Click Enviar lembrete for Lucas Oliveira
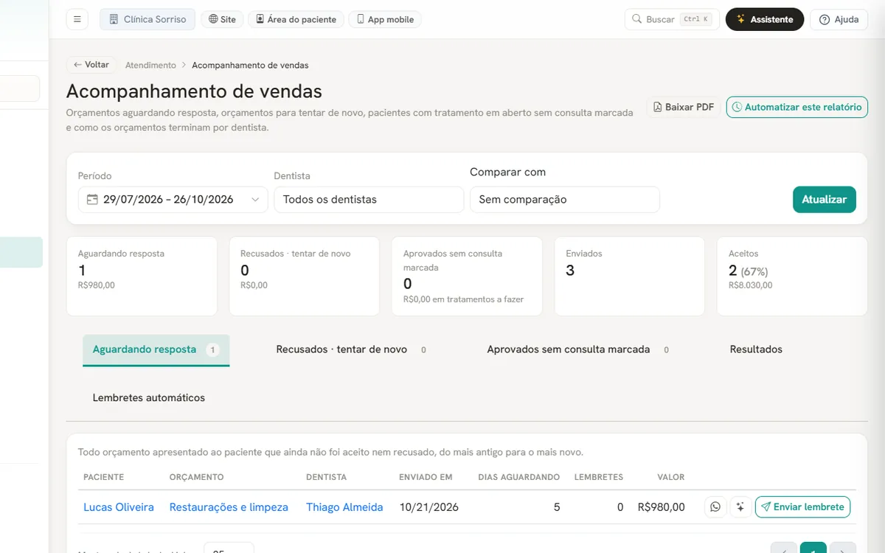This screenshot has height=553, width=885. (802, 507)
